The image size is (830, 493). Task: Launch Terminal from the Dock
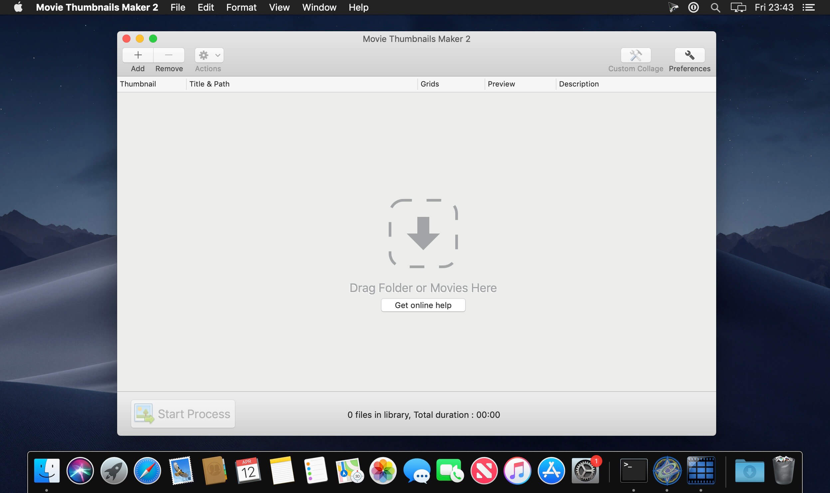pyautogui.click(x=634, y=470)
